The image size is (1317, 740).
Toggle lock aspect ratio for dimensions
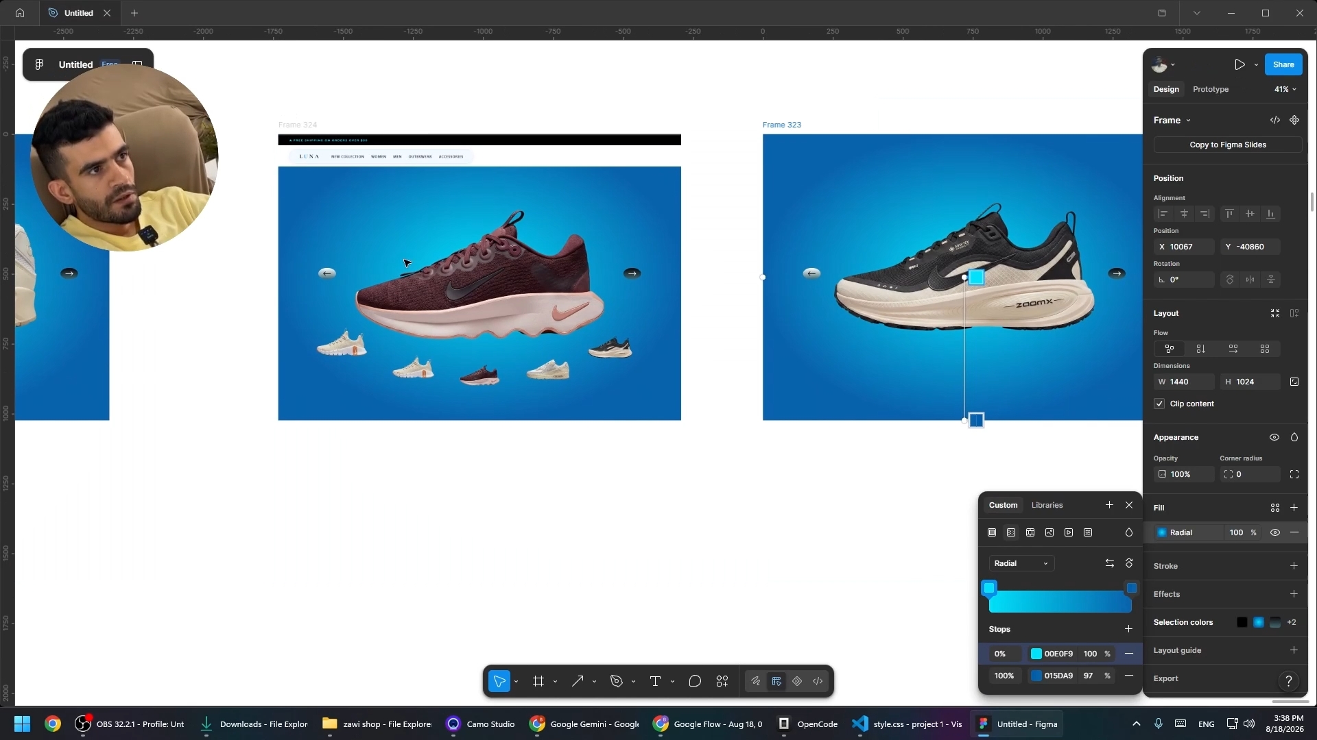(1294, 382)
